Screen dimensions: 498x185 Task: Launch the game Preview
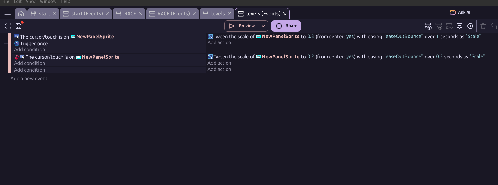click(242, 26)
